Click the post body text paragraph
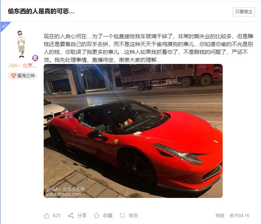This screenshot has width=261, height=224. (149, 48)
